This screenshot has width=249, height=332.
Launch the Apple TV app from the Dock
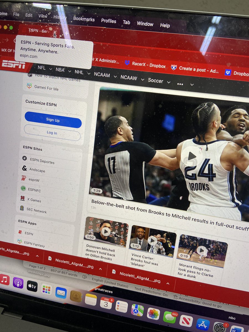[x=32, y=286]
